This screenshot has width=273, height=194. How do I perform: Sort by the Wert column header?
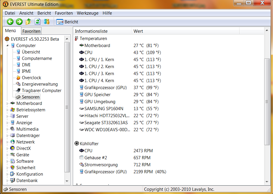[x=186, y=31]
